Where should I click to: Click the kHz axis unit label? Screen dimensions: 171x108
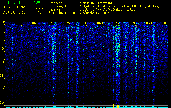point(2,22)
